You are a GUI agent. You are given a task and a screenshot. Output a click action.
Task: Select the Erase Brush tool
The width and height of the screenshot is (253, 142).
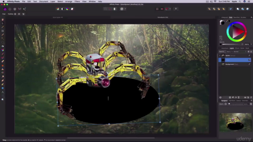coord(3,62)
